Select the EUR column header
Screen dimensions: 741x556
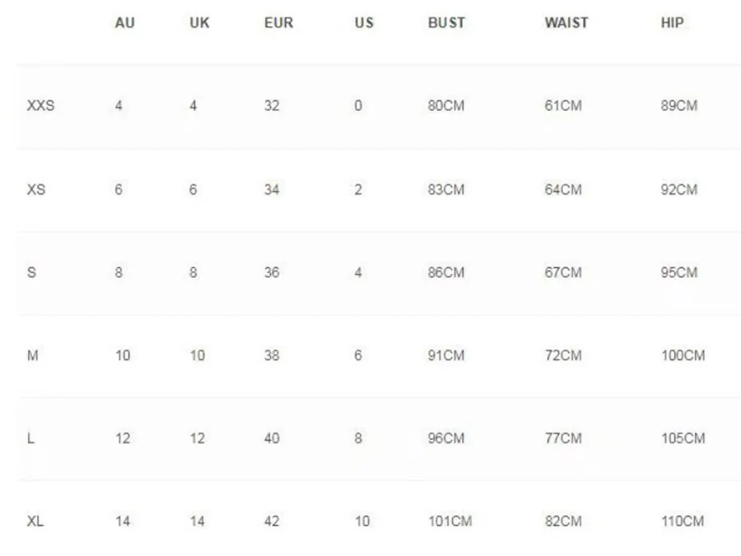pyautogui.click(x=279, y=23)
